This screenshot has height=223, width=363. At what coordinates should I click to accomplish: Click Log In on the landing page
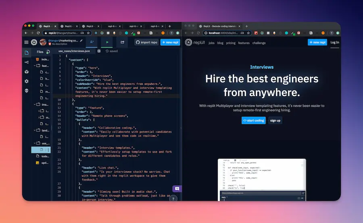(x=335, y=42)
